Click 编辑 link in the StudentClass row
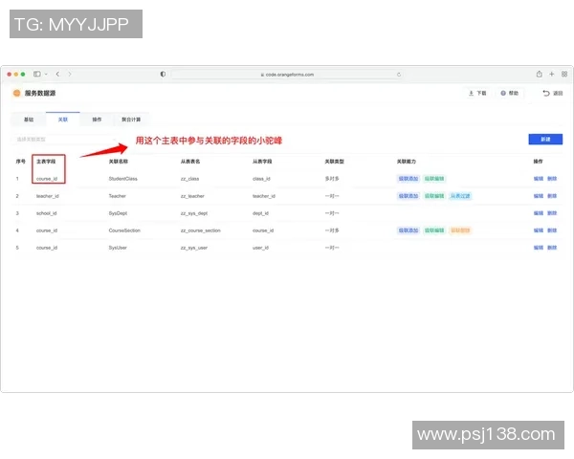 click(x=539, y=179)
